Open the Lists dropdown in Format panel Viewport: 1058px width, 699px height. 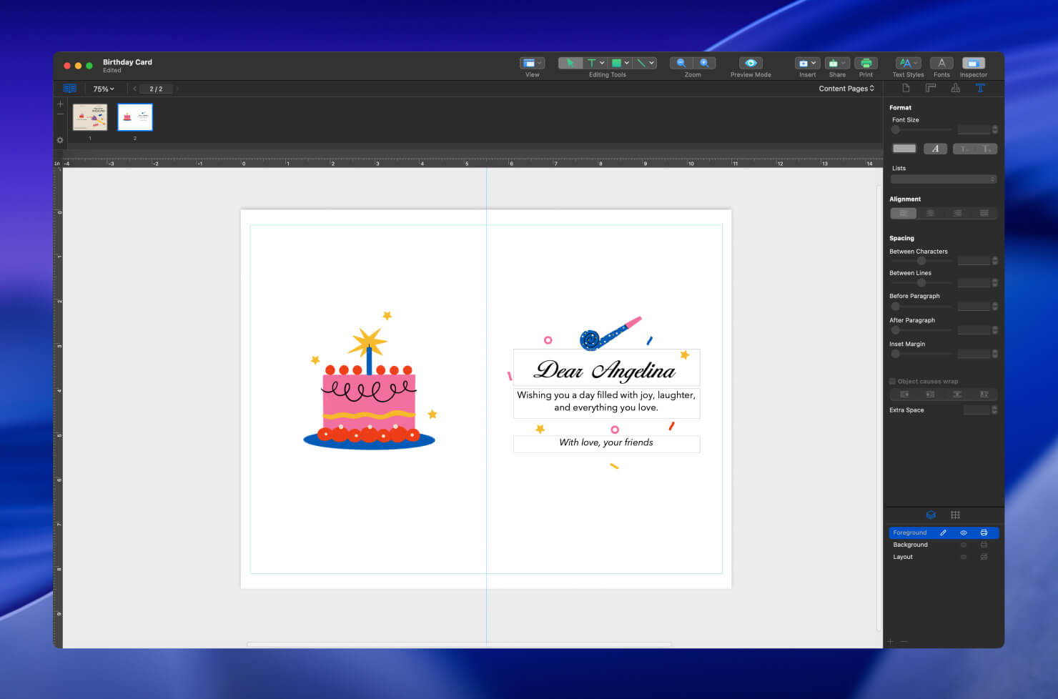point(943,179)
